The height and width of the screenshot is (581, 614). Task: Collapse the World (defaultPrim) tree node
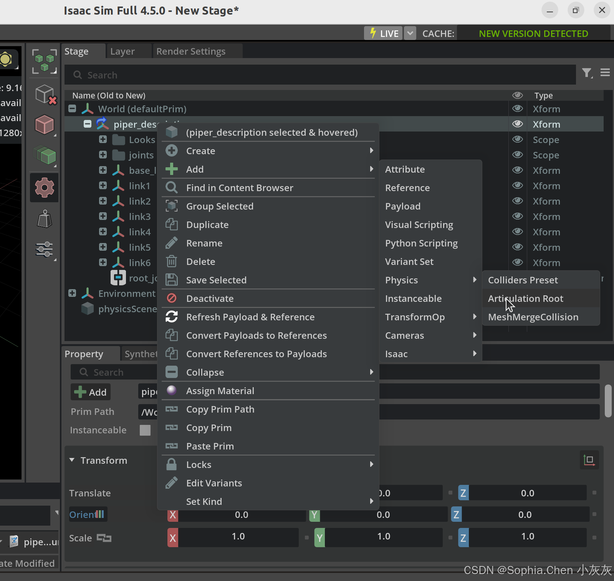pos(72,108)
